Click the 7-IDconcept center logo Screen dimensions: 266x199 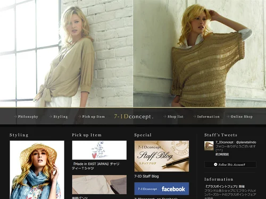tap(134, 116)
